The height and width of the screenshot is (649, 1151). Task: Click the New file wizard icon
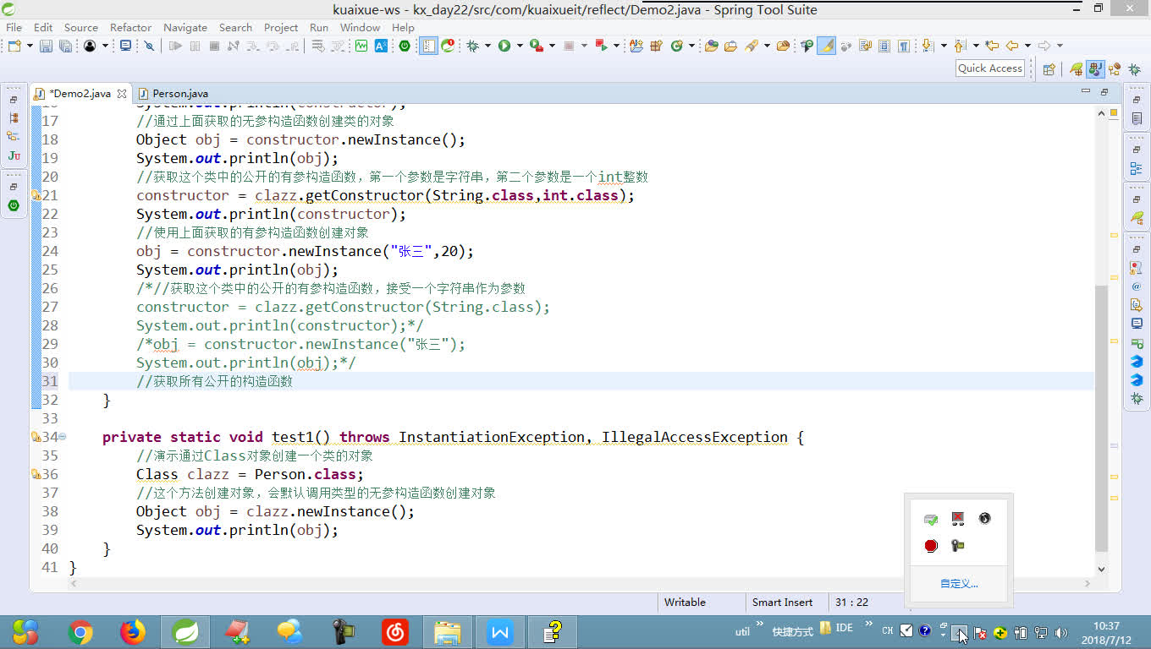pos(14,46)
